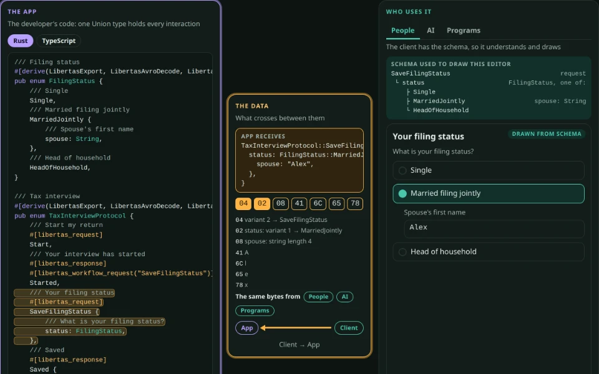Open the AI tab under Who Uses It
This screenshot has height=374, width=599.
coord(431,31)
